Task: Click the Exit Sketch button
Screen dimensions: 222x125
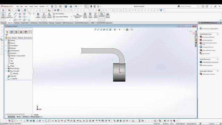Action: tap(3, 15)
